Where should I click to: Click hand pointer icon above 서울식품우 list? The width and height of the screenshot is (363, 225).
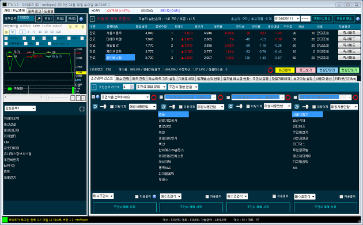[305, 107]
